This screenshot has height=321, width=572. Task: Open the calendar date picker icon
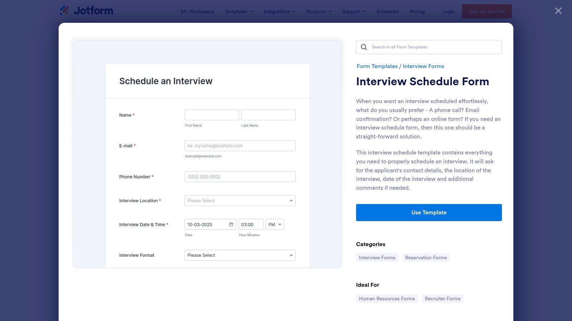click(x=231, y=224)
